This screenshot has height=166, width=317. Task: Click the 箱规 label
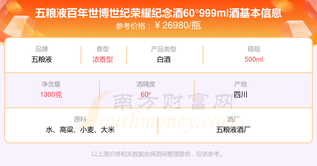(x=254, y=49)
